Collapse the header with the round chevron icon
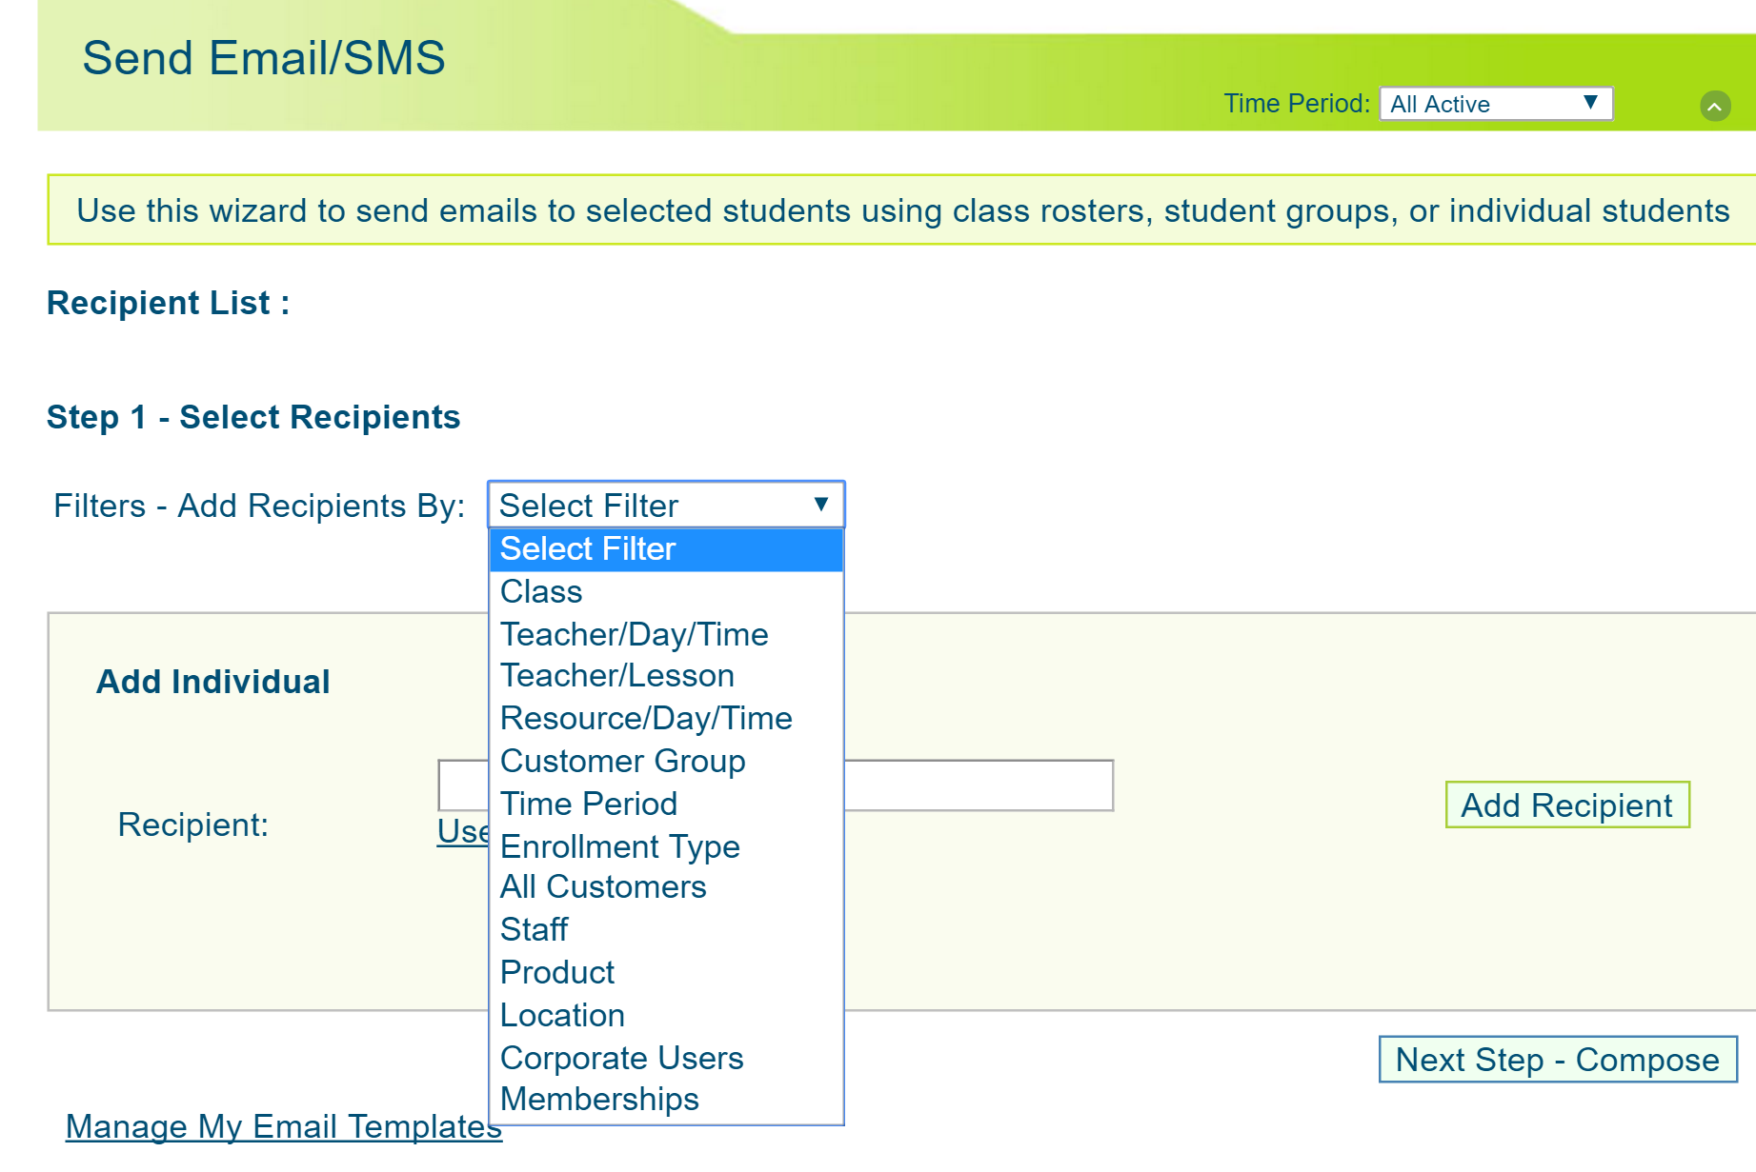 click(x=1715, y=106)
